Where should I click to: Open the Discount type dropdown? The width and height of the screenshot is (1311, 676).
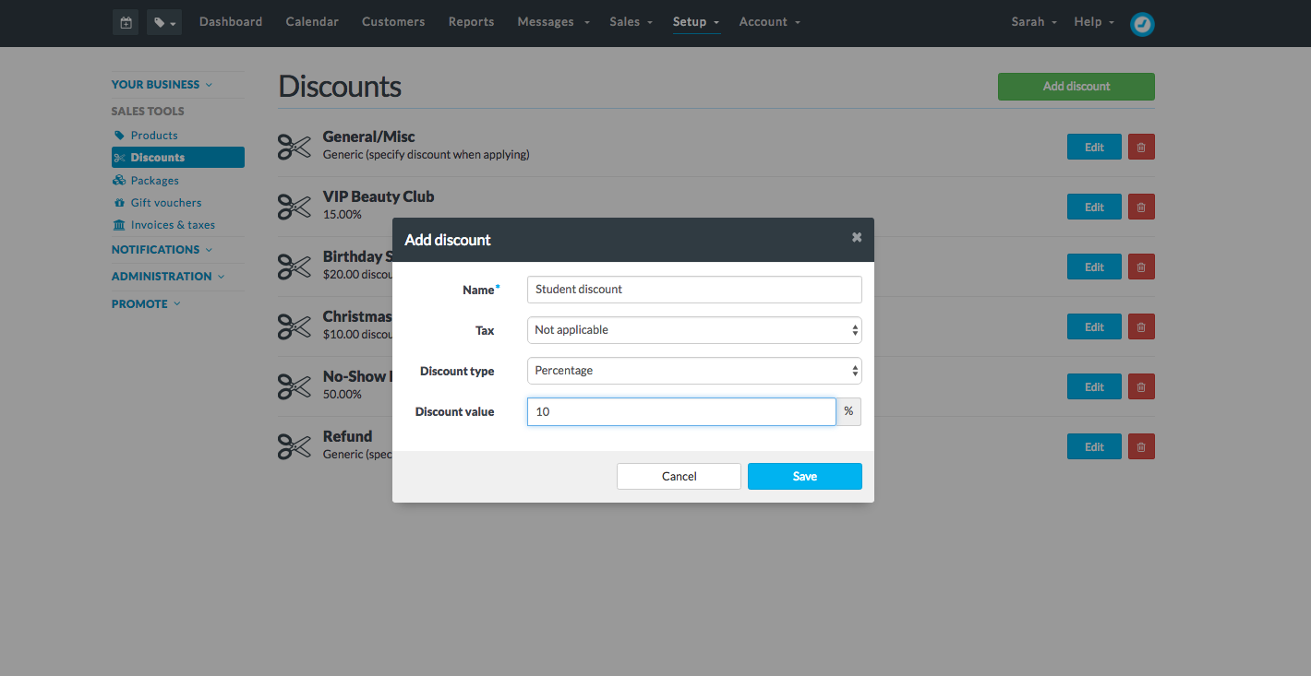[693, 370]
